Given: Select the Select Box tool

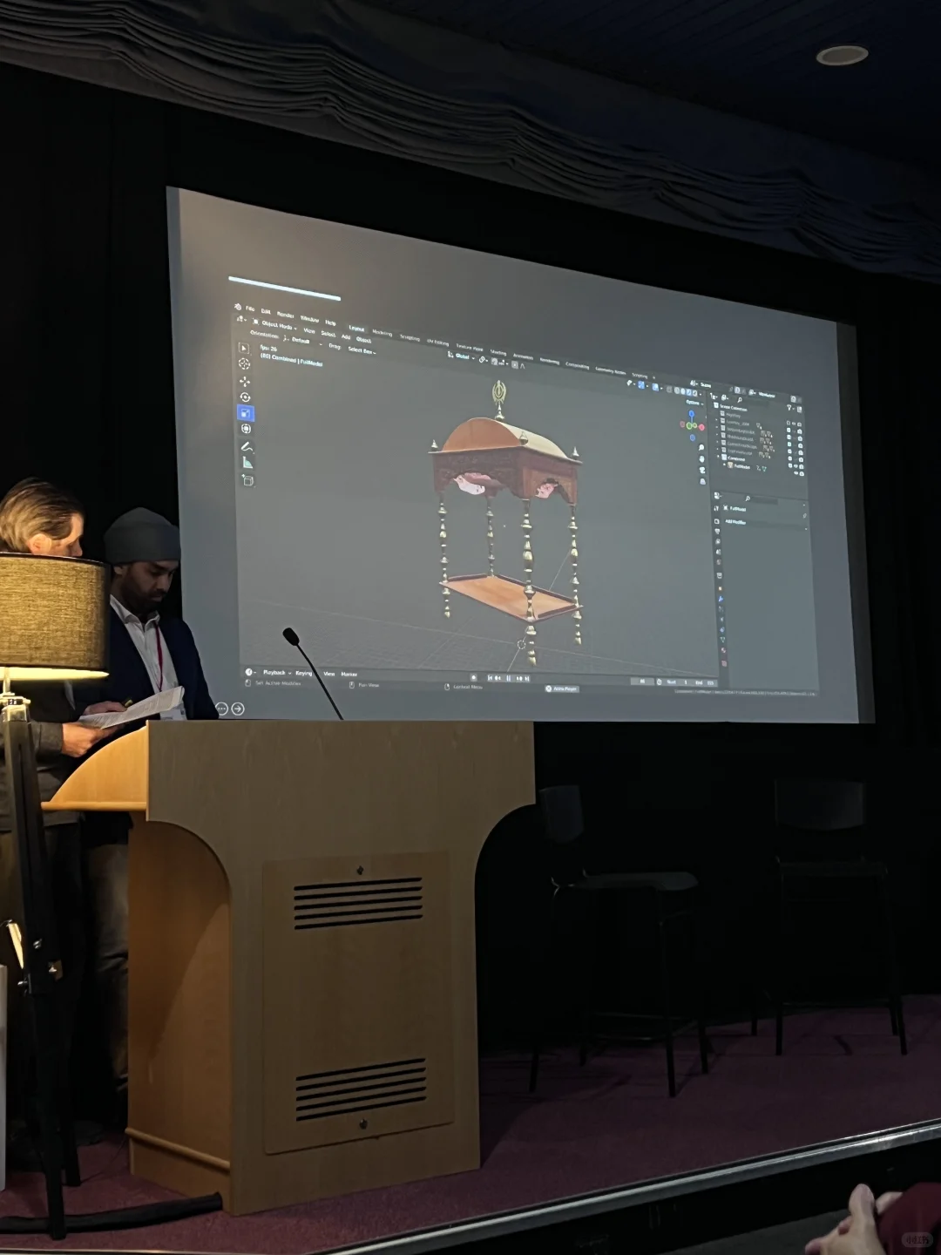Looking at the screenshot, I should pyautogui.click(x=243, y=348).
